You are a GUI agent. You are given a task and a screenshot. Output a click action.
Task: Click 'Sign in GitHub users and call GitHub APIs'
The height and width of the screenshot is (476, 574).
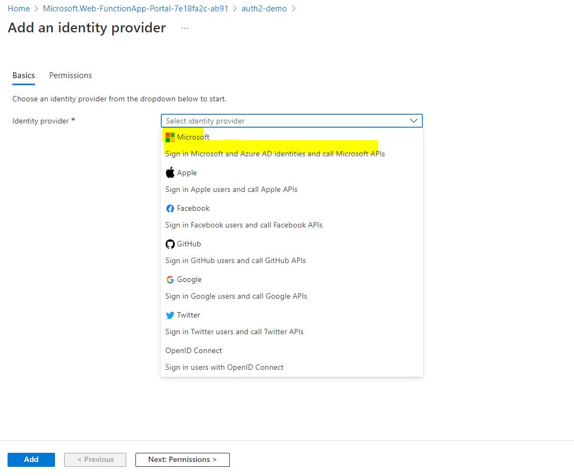[235, 260]
